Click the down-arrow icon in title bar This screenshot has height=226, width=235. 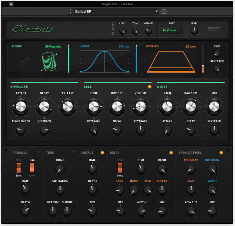click(x=11, y=4)
